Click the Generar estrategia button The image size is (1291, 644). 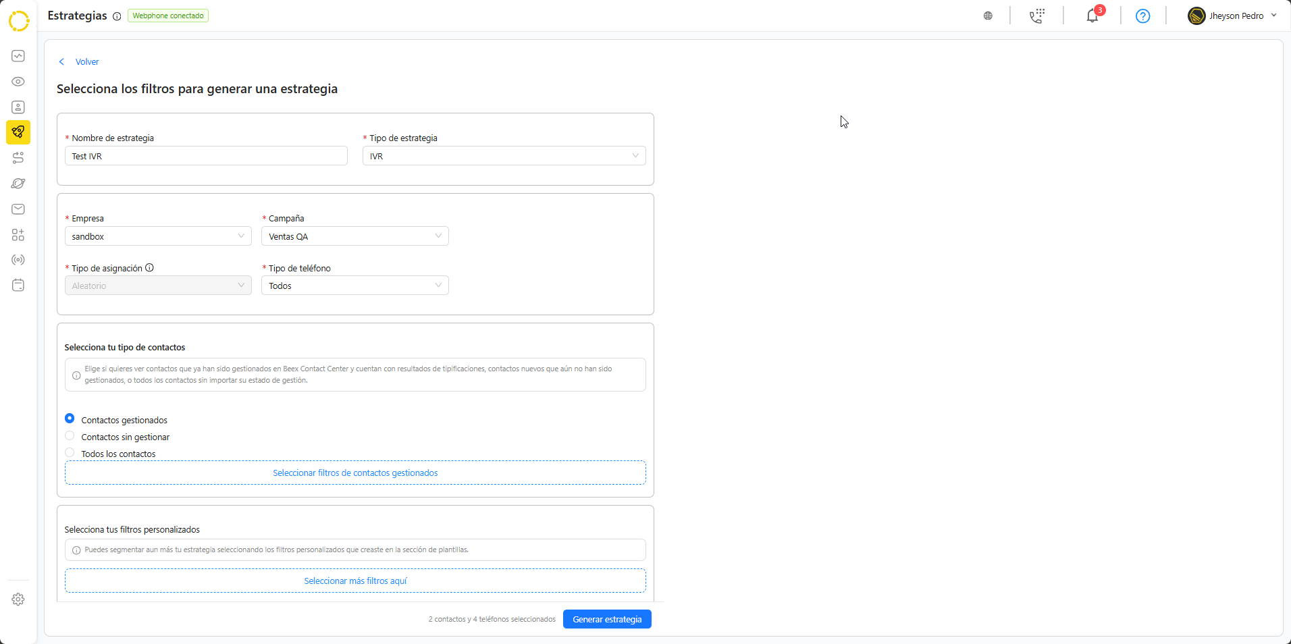pyautogui.click(x=607, y=619)
